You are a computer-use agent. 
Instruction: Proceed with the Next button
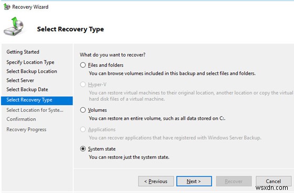pos(194,181)
